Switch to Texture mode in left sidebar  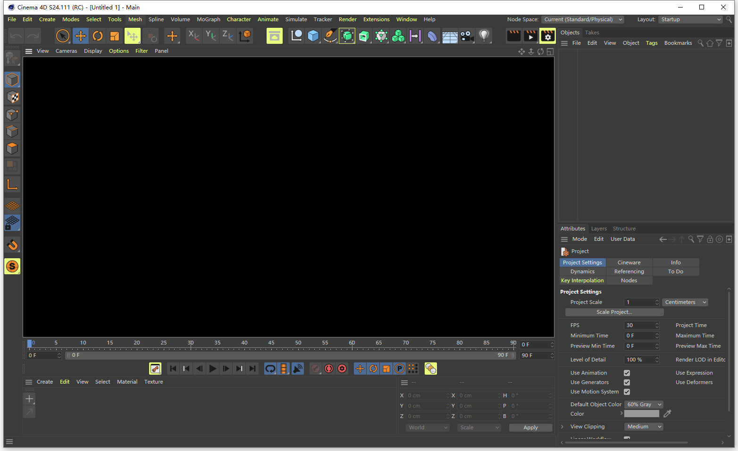(12, 97)
